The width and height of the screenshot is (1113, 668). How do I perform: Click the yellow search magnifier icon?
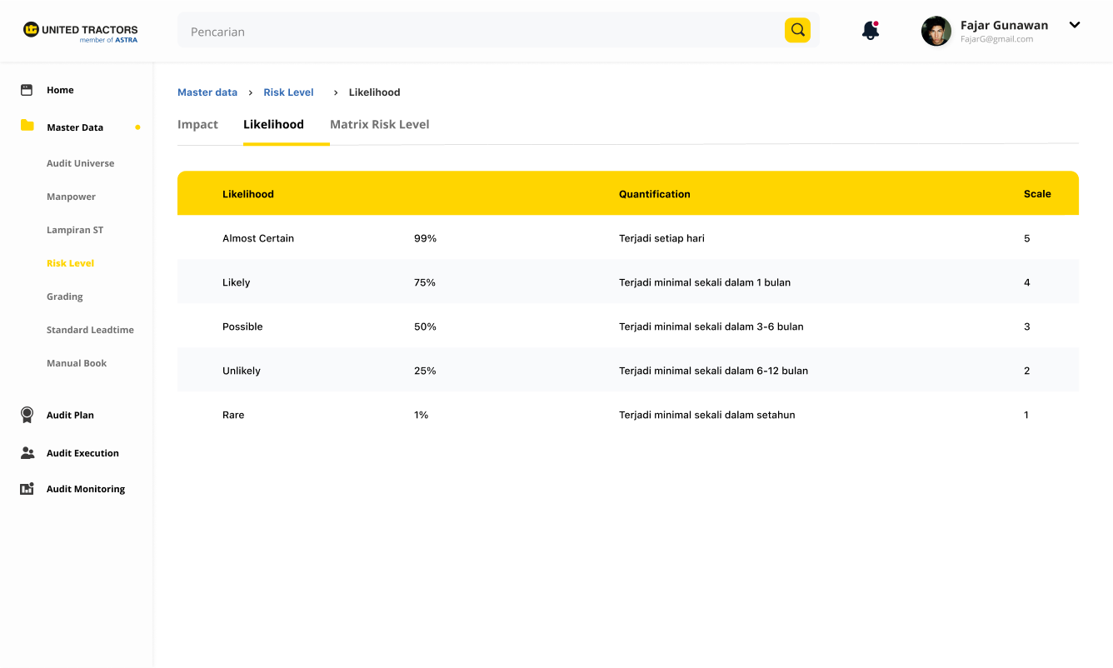coord(797,31)
